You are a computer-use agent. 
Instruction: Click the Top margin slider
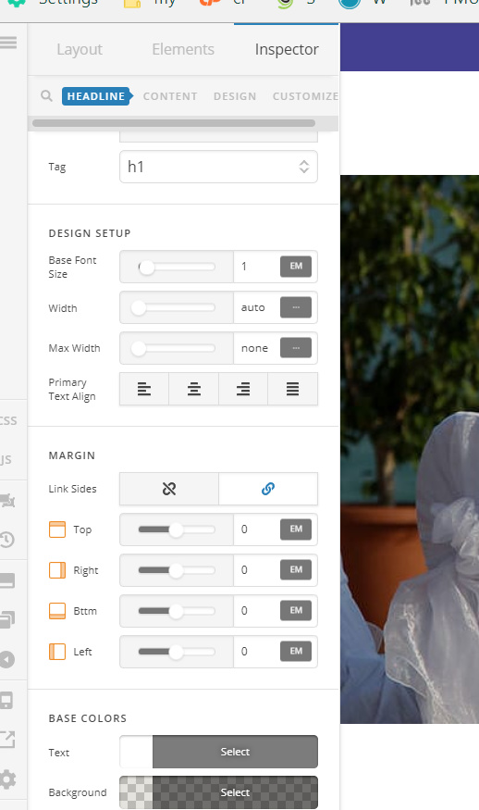point(177,530)
